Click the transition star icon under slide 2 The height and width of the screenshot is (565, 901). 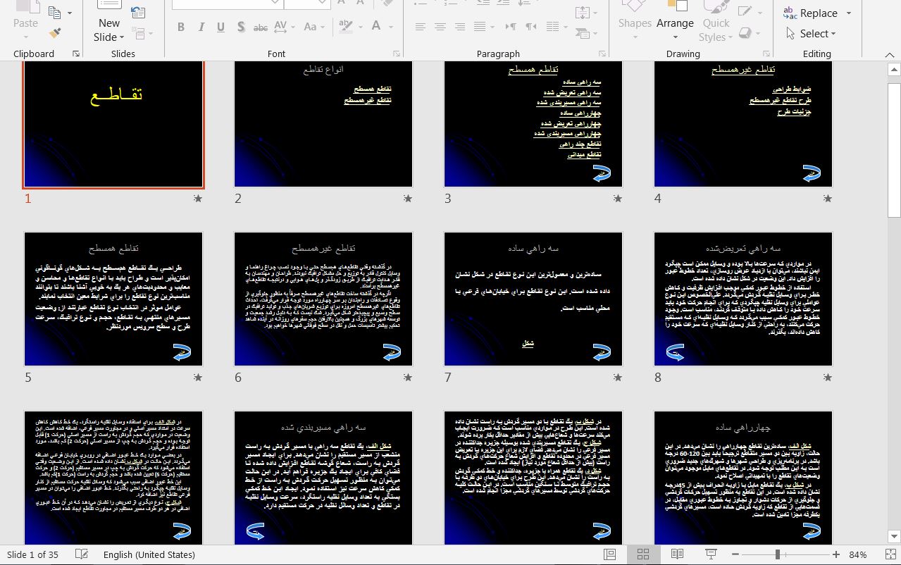(x=408, y=199)
